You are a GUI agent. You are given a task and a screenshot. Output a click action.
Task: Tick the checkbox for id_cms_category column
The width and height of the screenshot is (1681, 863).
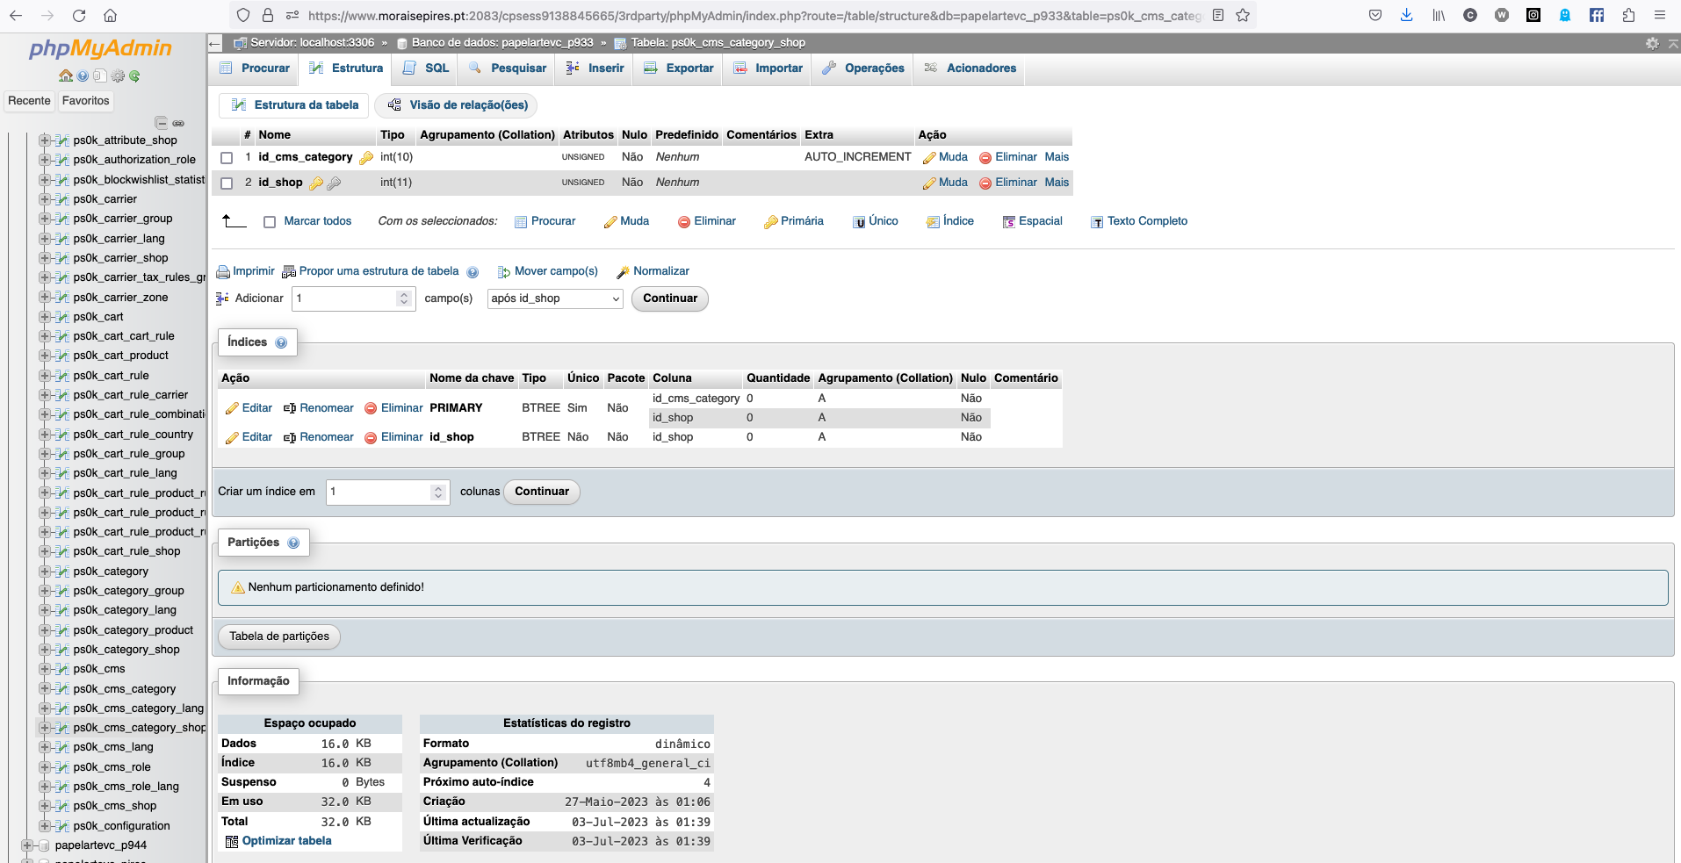point(227,158)
